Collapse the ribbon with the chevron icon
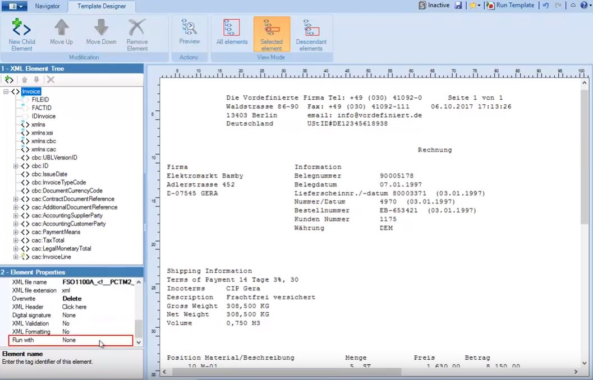This screenshot has height=380, width=593. point(573,5)
